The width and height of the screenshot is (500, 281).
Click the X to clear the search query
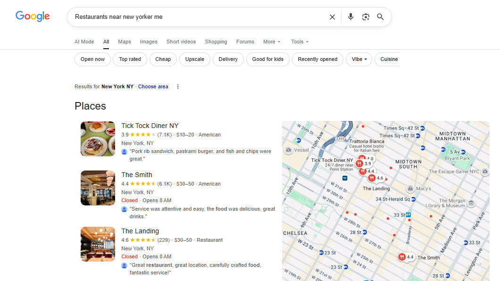click(332, 17)
